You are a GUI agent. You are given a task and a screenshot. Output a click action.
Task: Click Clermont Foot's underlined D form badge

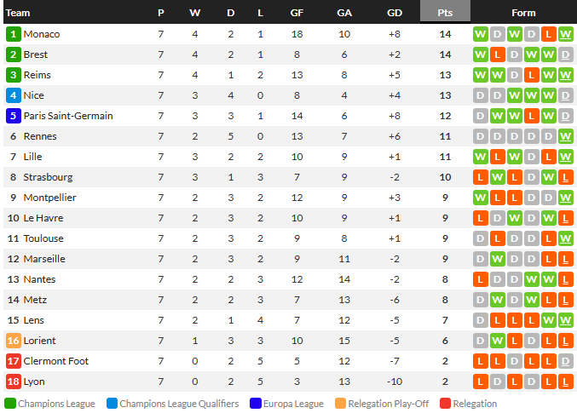(566, 361)
